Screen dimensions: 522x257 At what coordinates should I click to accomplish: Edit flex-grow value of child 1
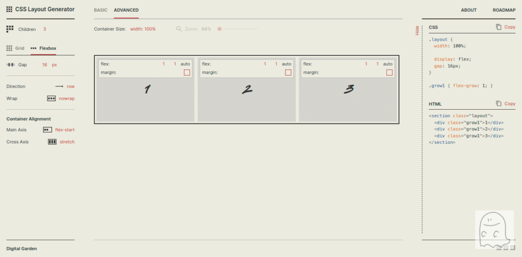point(164,63)
